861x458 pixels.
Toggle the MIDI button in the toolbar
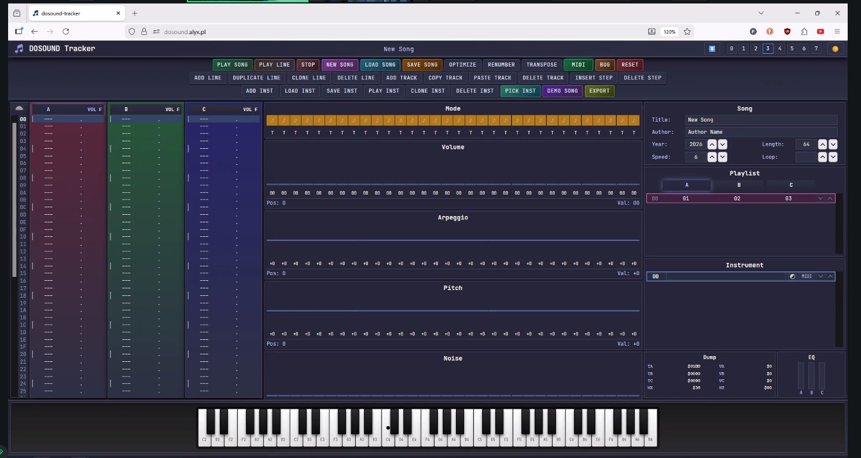tap(578, 64)
